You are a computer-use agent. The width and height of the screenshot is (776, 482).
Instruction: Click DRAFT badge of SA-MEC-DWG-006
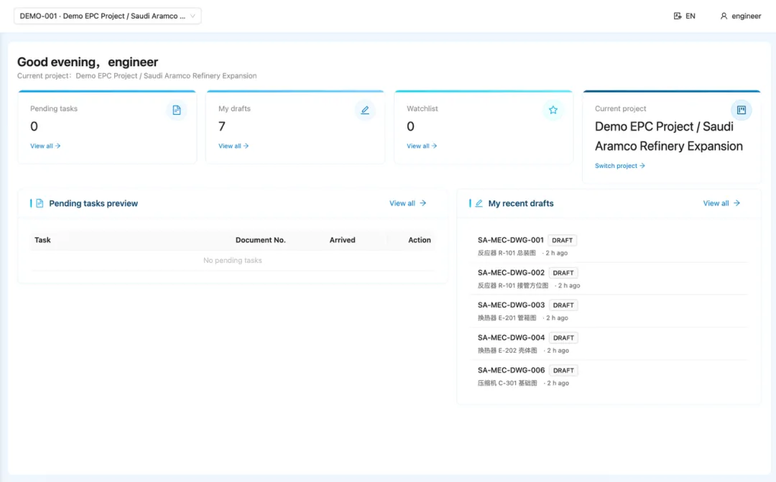click(563, 371)
